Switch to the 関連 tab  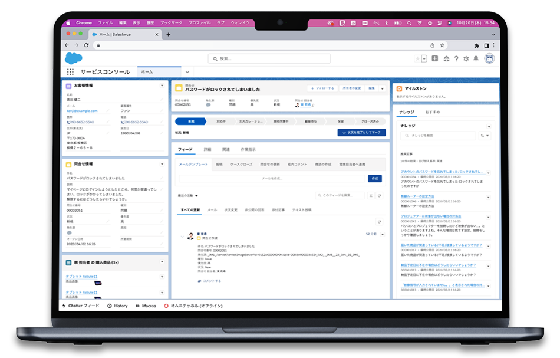point(226,150)
